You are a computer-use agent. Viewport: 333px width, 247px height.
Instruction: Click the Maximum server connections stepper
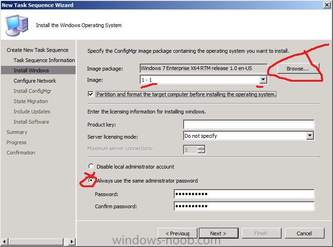[x=201, y=149]
